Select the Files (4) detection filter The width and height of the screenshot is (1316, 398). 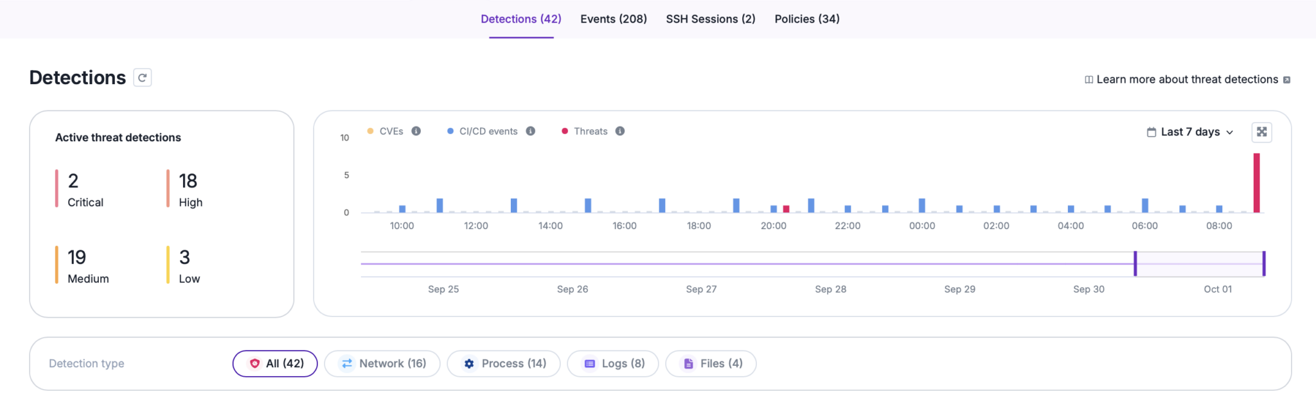pyautogui.click(x=711, y=363)
